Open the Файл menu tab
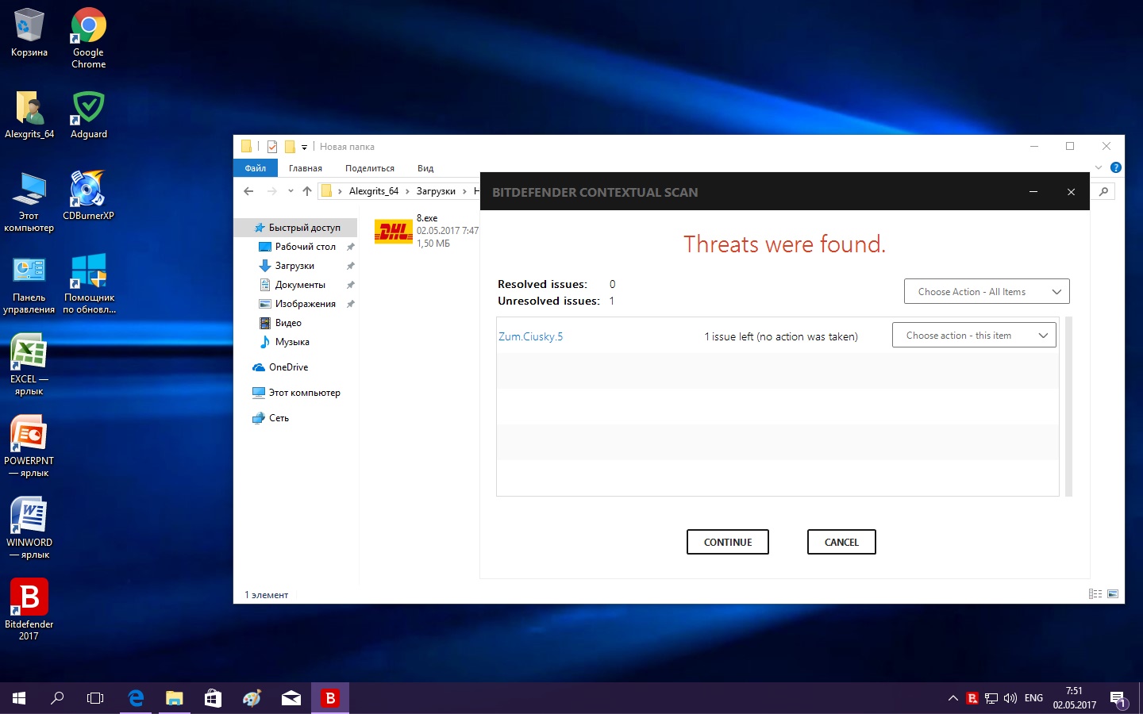 coord(255,168)
